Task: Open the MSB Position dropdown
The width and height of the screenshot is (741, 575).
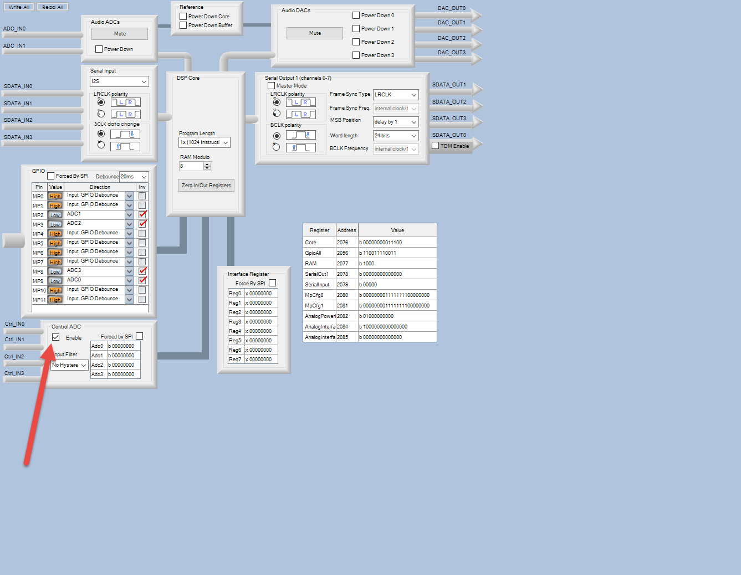Action: coord(396,122)
